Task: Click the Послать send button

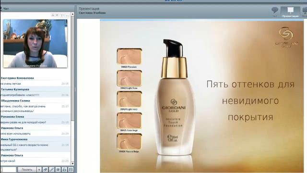Action: coord(27,170)
